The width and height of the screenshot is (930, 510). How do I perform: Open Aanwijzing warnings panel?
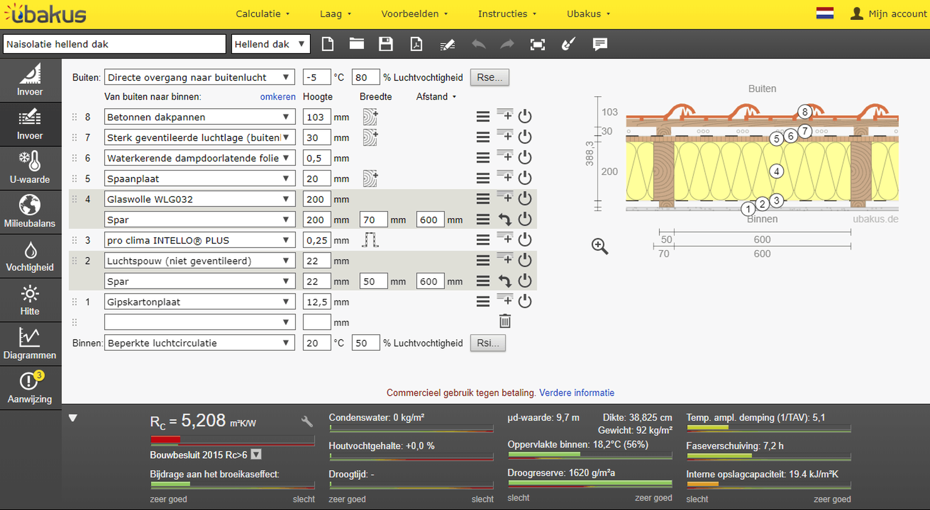pyautogui.click(x=30, y=388)
